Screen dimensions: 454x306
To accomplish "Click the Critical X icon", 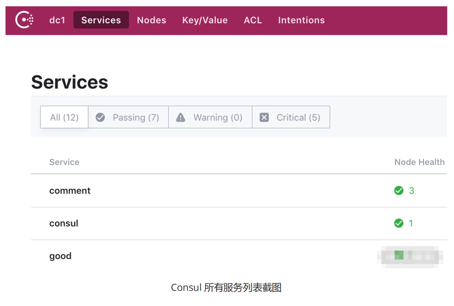I will (264, 117).
